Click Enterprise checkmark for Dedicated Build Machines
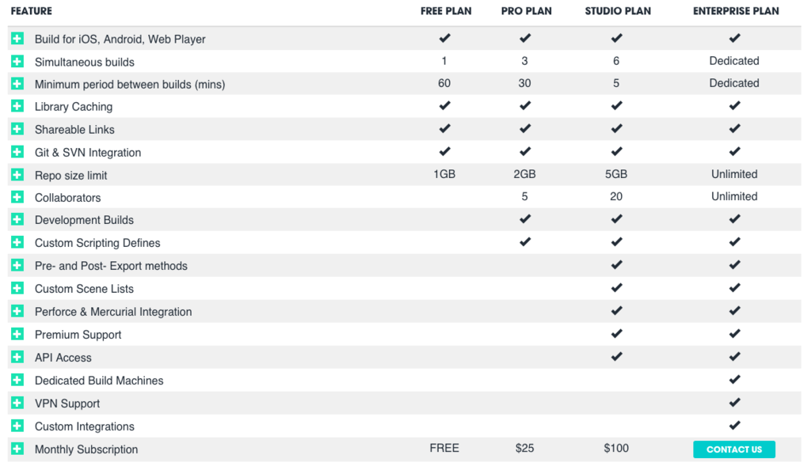The width and height of the screenshot is (811, 470). click(x=734, y=380)
